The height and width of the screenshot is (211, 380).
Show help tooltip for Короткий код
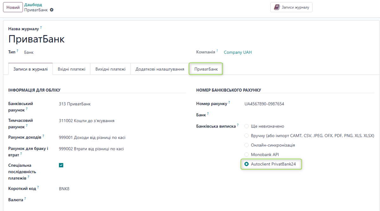coord(38,187)
